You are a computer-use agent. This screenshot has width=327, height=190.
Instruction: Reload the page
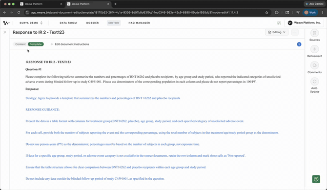pos(19,13)
